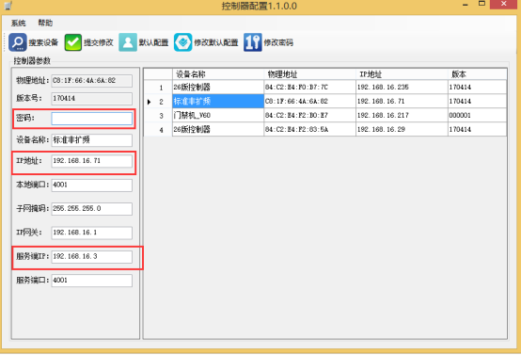Click the 物理地址 read-only field

point(92,81)
